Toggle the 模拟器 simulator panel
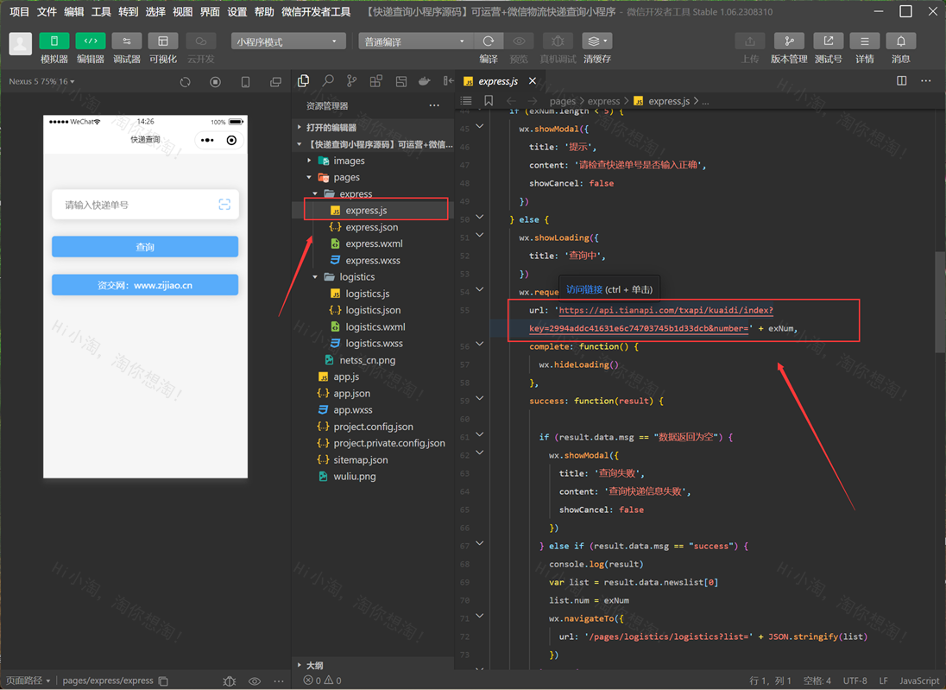 [x=54, y=41]
